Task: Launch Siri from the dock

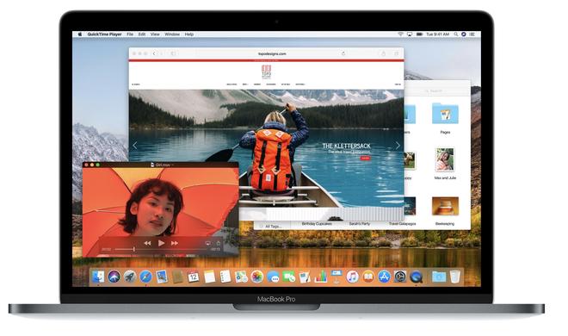Action: [114, 277]
